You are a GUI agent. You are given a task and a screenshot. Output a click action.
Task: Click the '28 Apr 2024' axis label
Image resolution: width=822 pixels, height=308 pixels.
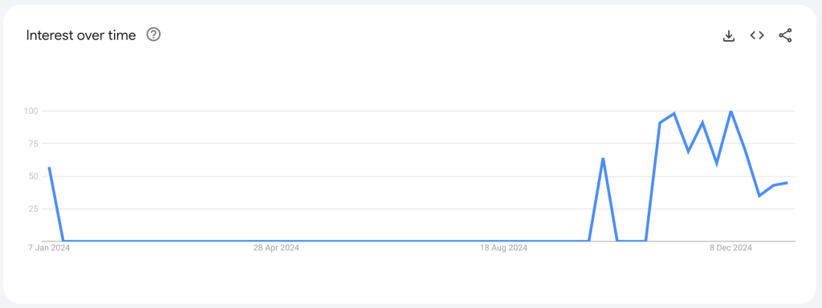click(276, 248)
